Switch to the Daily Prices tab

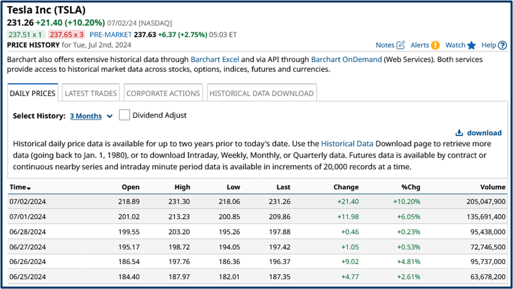(33, 93)
